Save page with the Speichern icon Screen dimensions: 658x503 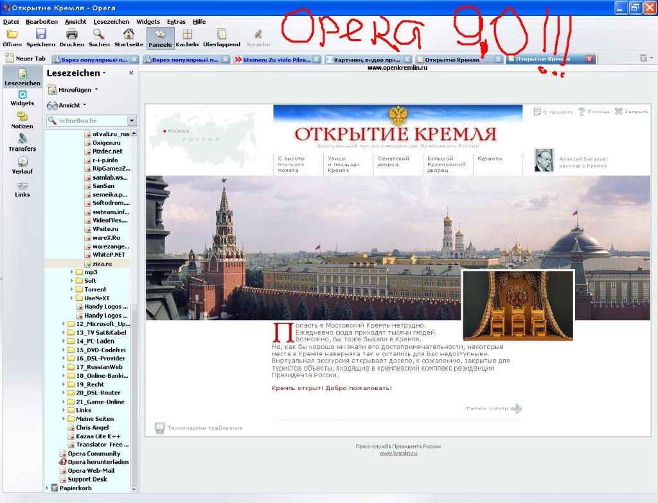(40, 35)
